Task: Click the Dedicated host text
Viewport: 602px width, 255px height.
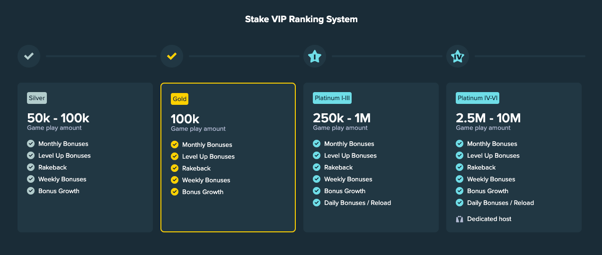Action: coord(489,219)
